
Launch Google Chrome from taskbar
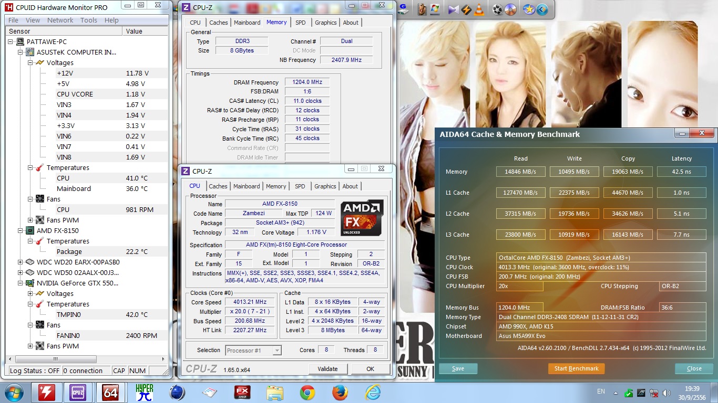(x=307, y=393)
